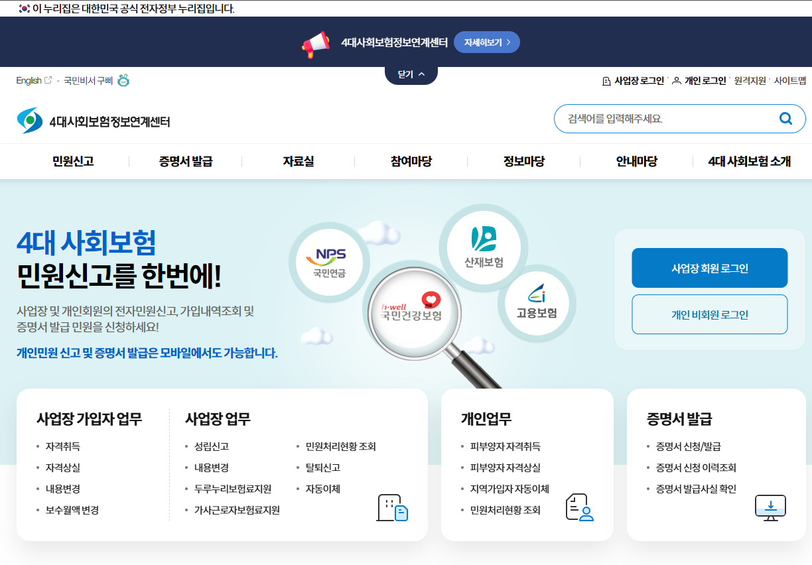812x565 pixels.
Task: Click the 고용보험 circle logo
Action: [537, 304]
